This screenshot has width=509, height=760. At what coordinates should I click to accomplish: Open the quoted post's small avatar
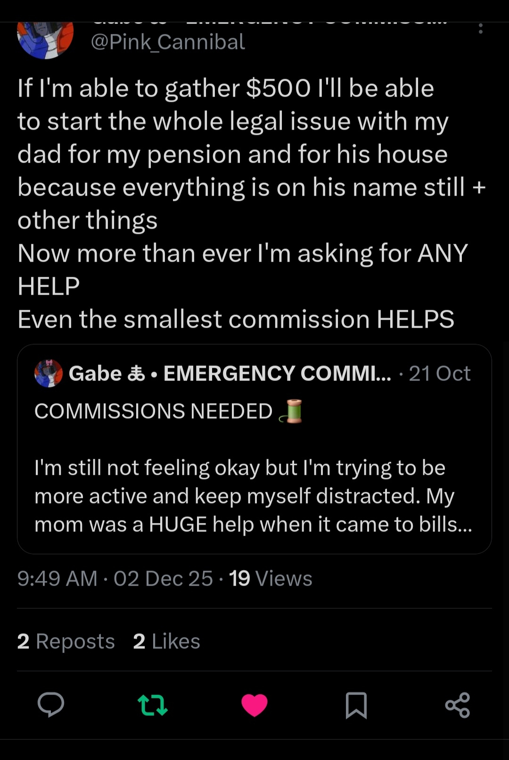pos(49,373)
